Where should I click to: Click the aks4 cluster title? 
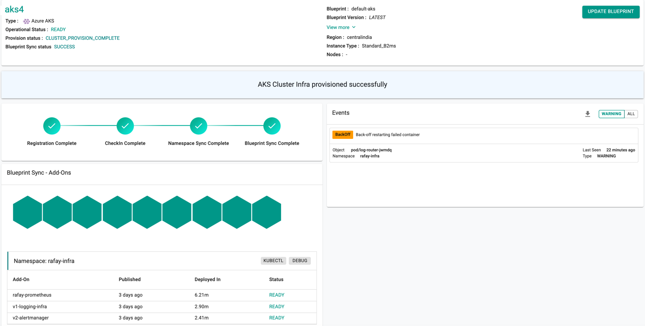pos(14,9)
